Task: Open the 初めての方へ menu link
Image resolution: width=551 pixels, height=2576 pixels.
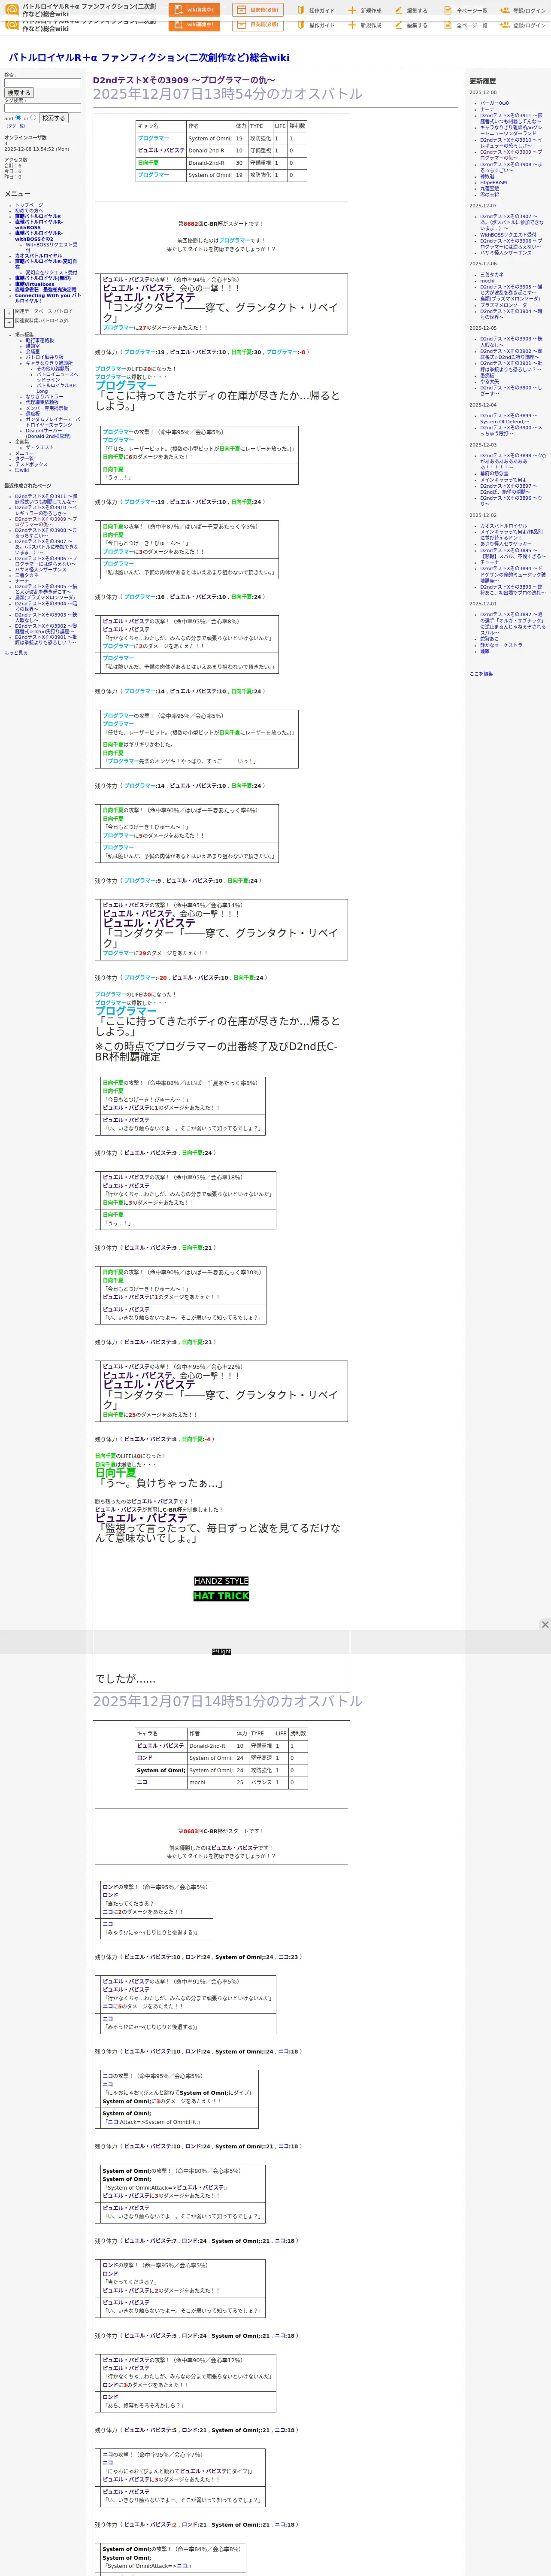Action: [x=29, y=211]
